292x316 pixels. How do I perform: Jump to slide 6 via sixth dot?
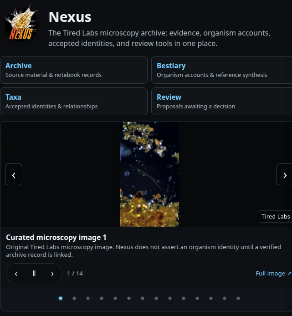(129, 298)
